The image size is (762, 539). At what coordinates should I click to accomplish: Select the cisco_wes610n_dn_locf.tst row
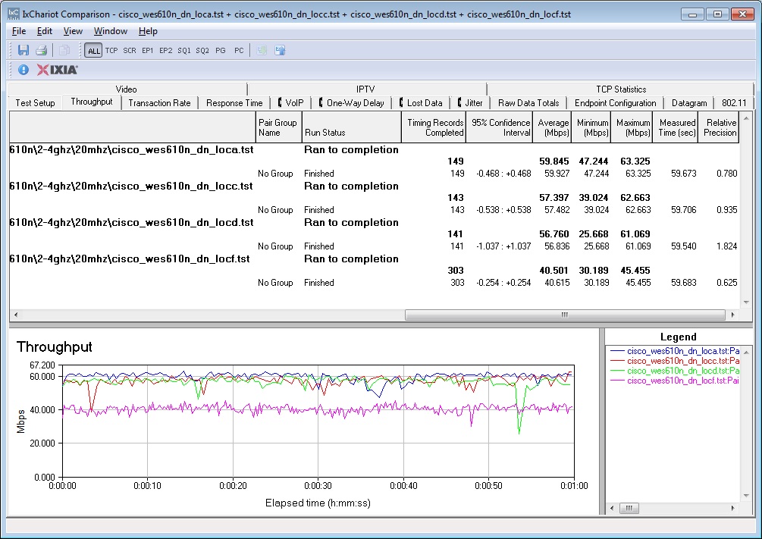click(375, 259)
